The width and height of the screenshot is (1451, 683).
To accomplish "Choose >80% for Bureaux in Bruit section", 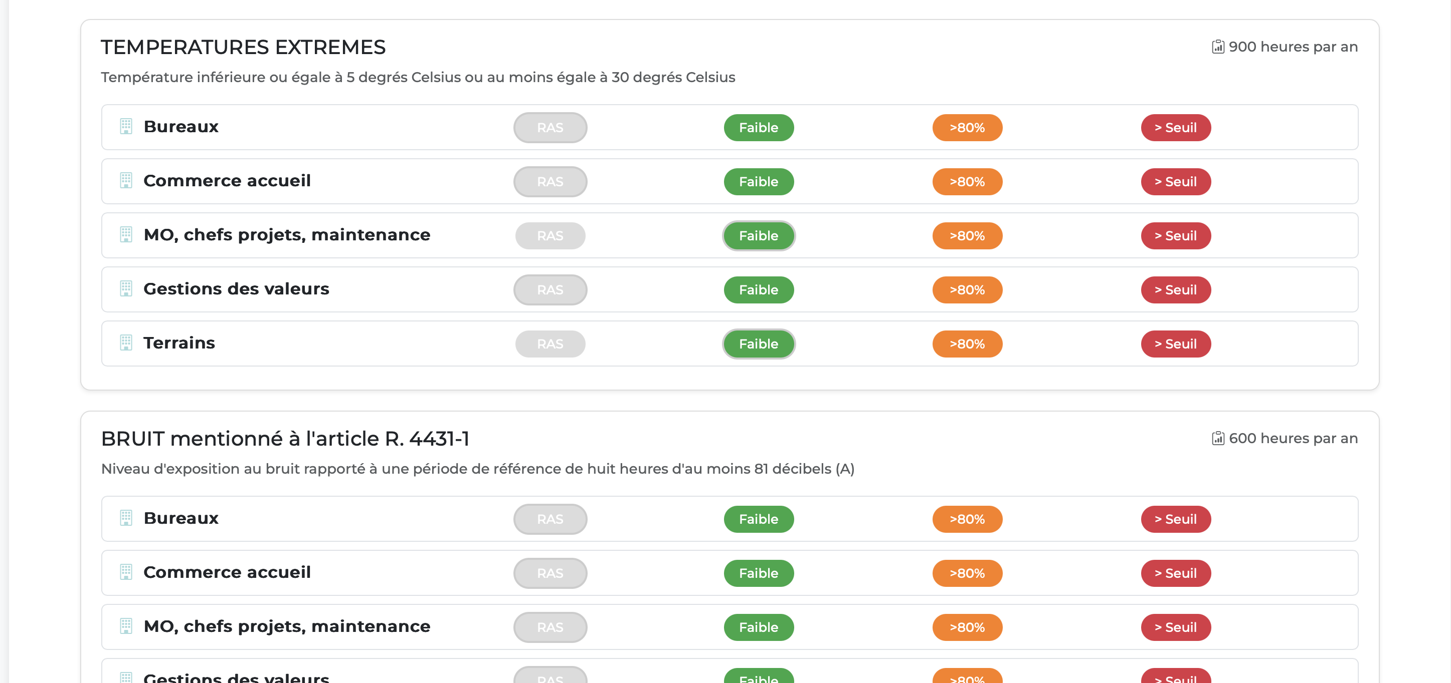I will point(967,519).
